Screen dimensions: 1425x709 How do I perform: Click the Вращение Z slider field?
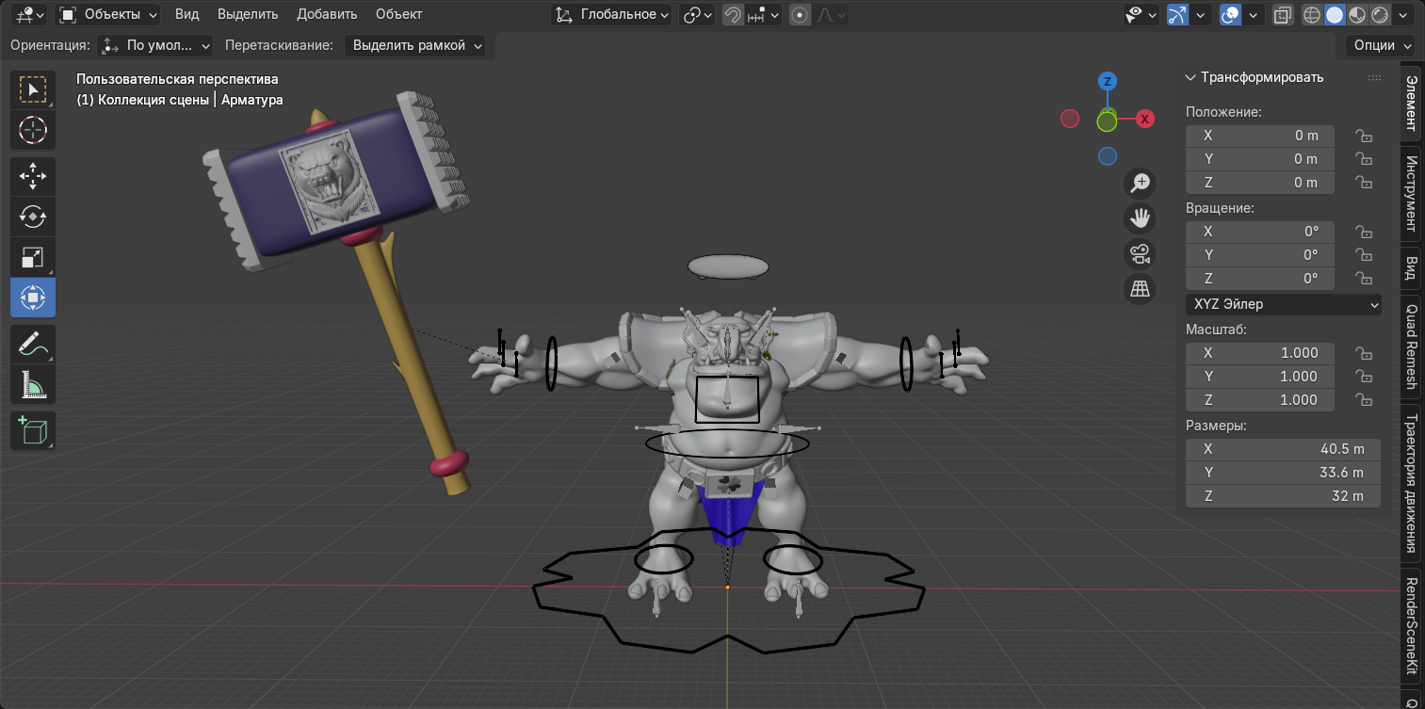tap(1259, 278)
